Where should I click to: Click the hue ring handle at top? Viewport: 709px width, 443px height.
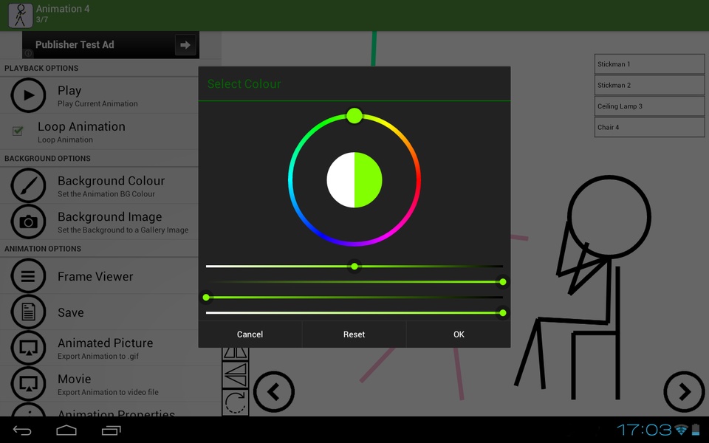click(x=354, y=116)
